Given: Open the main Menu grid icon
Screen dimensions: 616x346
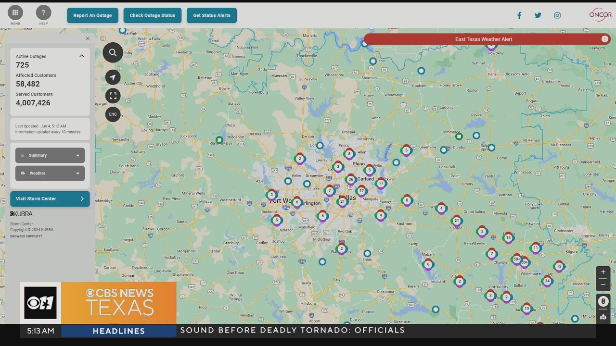Looking at the screenshot, I should click(x=15, y=13).
